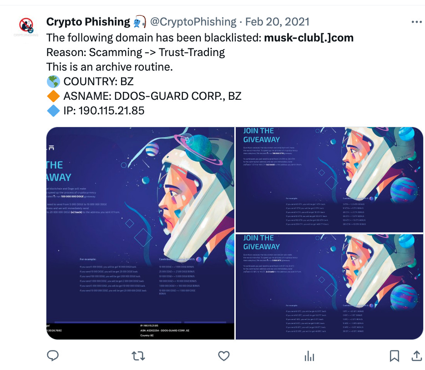This screenshot has width=425, height=370.
Task: Click the blue diamond before IP
Action: [x=53, y=111]
